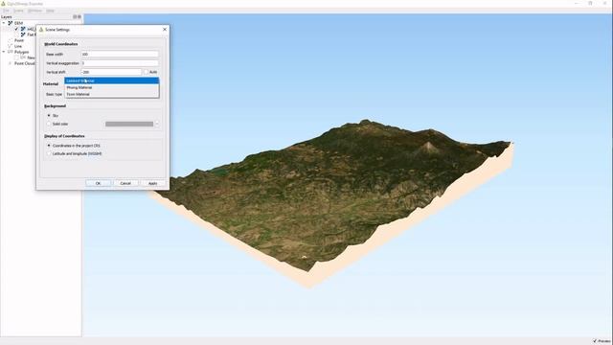Open the Scene menu
Image resolution: width=613 pixels, height=345 pixels.
click(18, 11)
